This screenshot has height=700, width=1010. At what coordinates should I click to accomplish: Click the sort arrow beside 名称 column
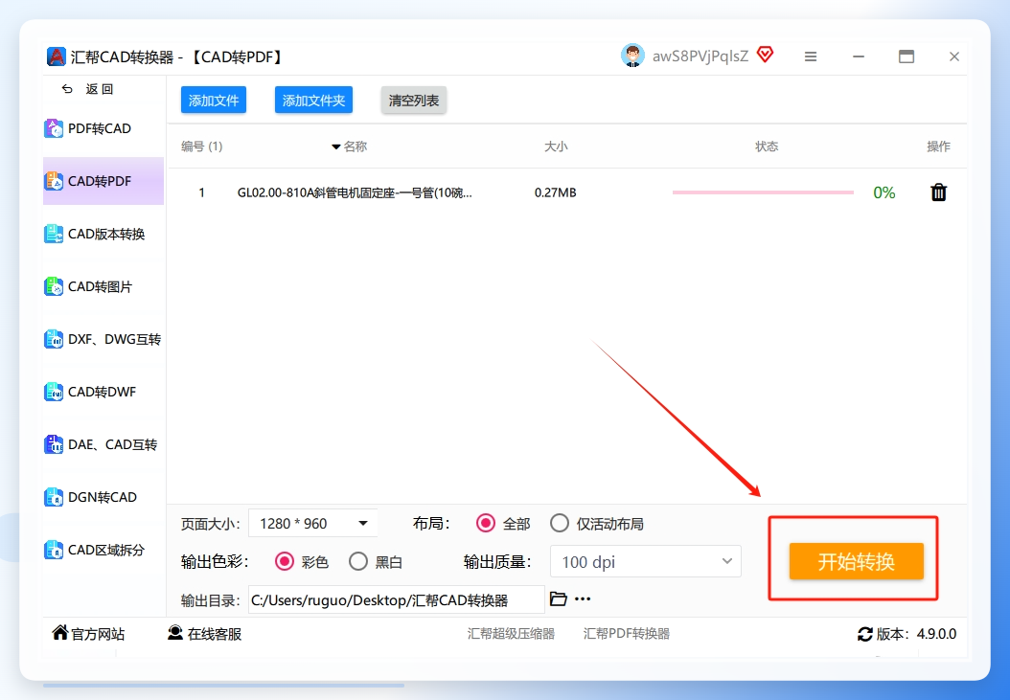pos(335,147)
